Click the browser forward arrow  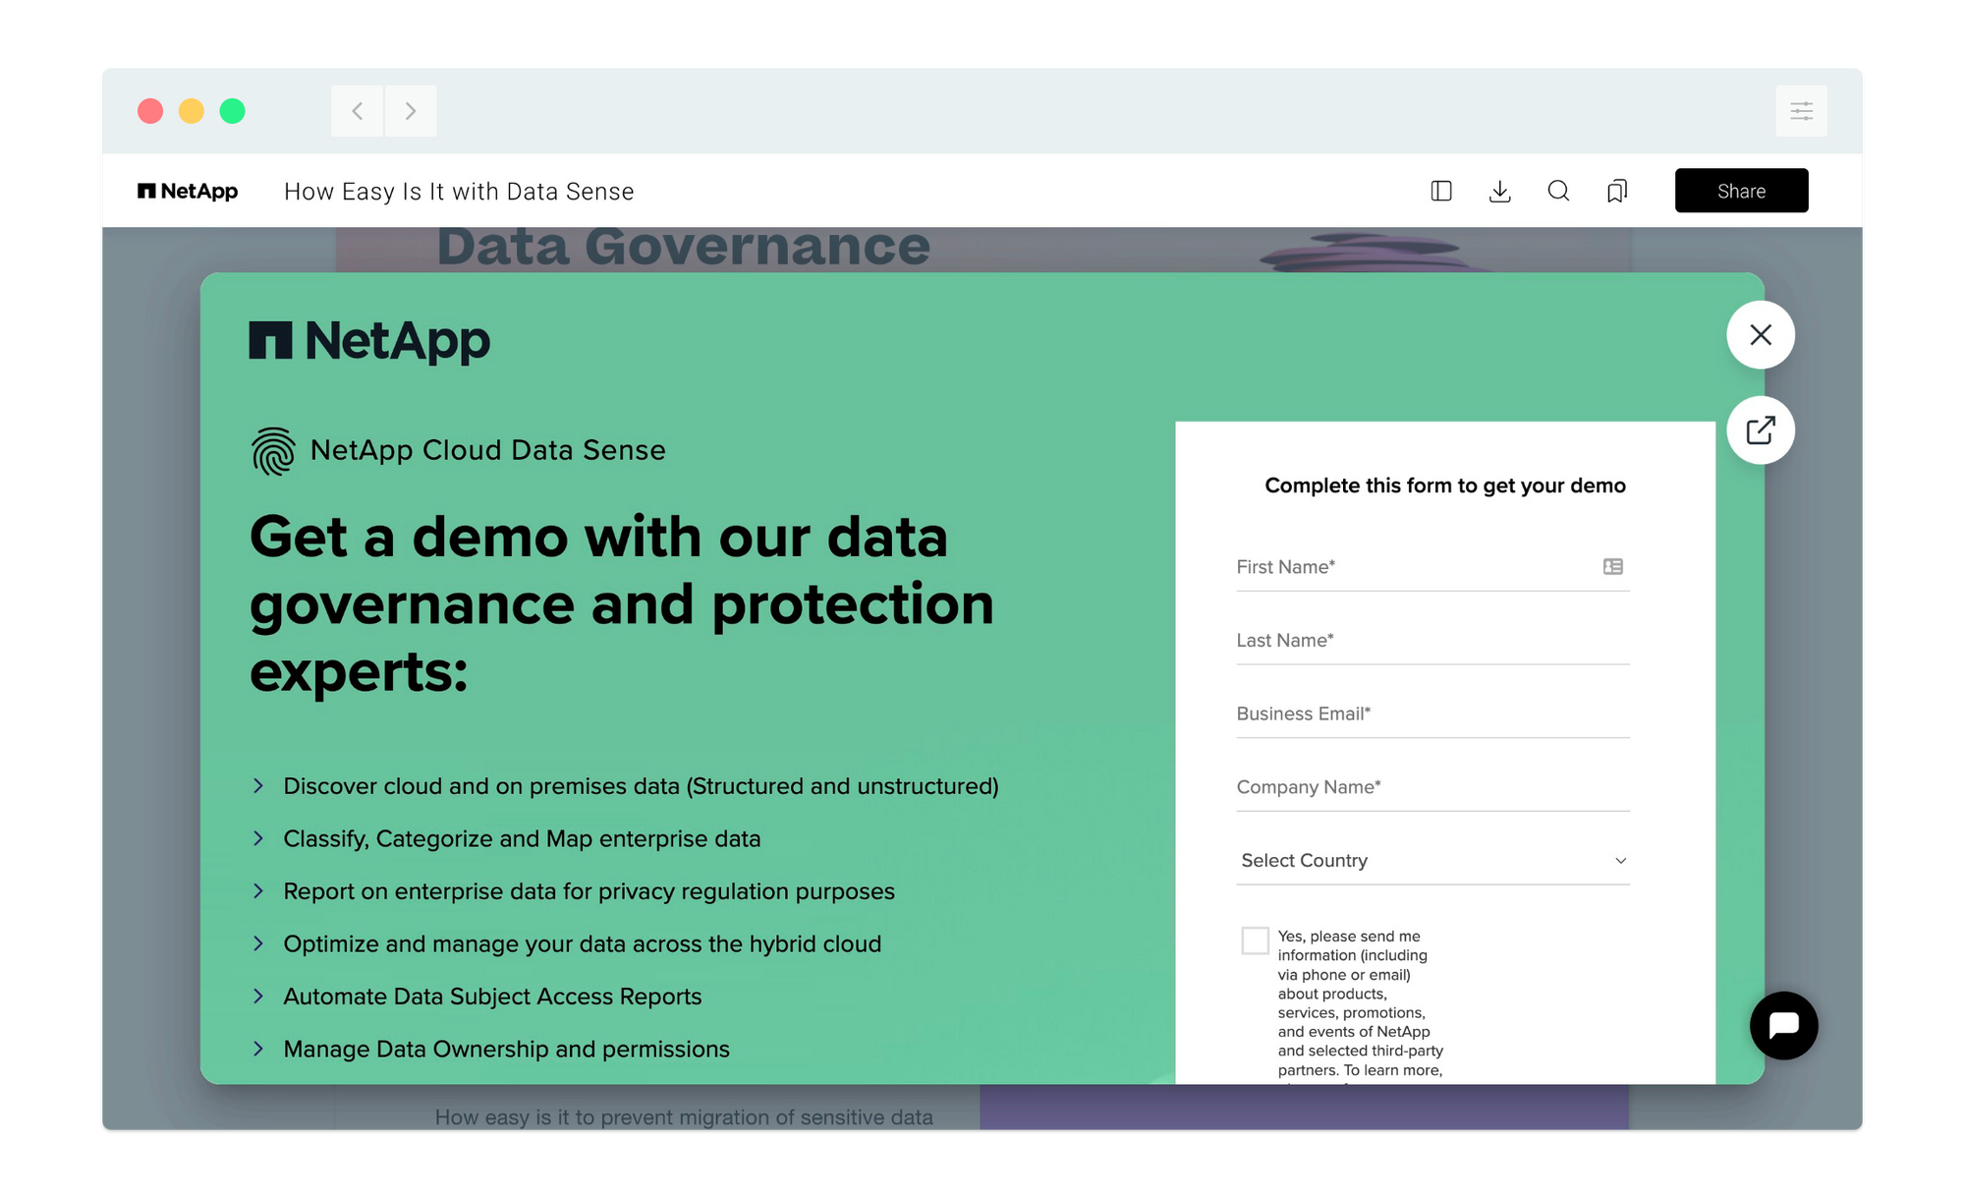(x=411, y=111)
